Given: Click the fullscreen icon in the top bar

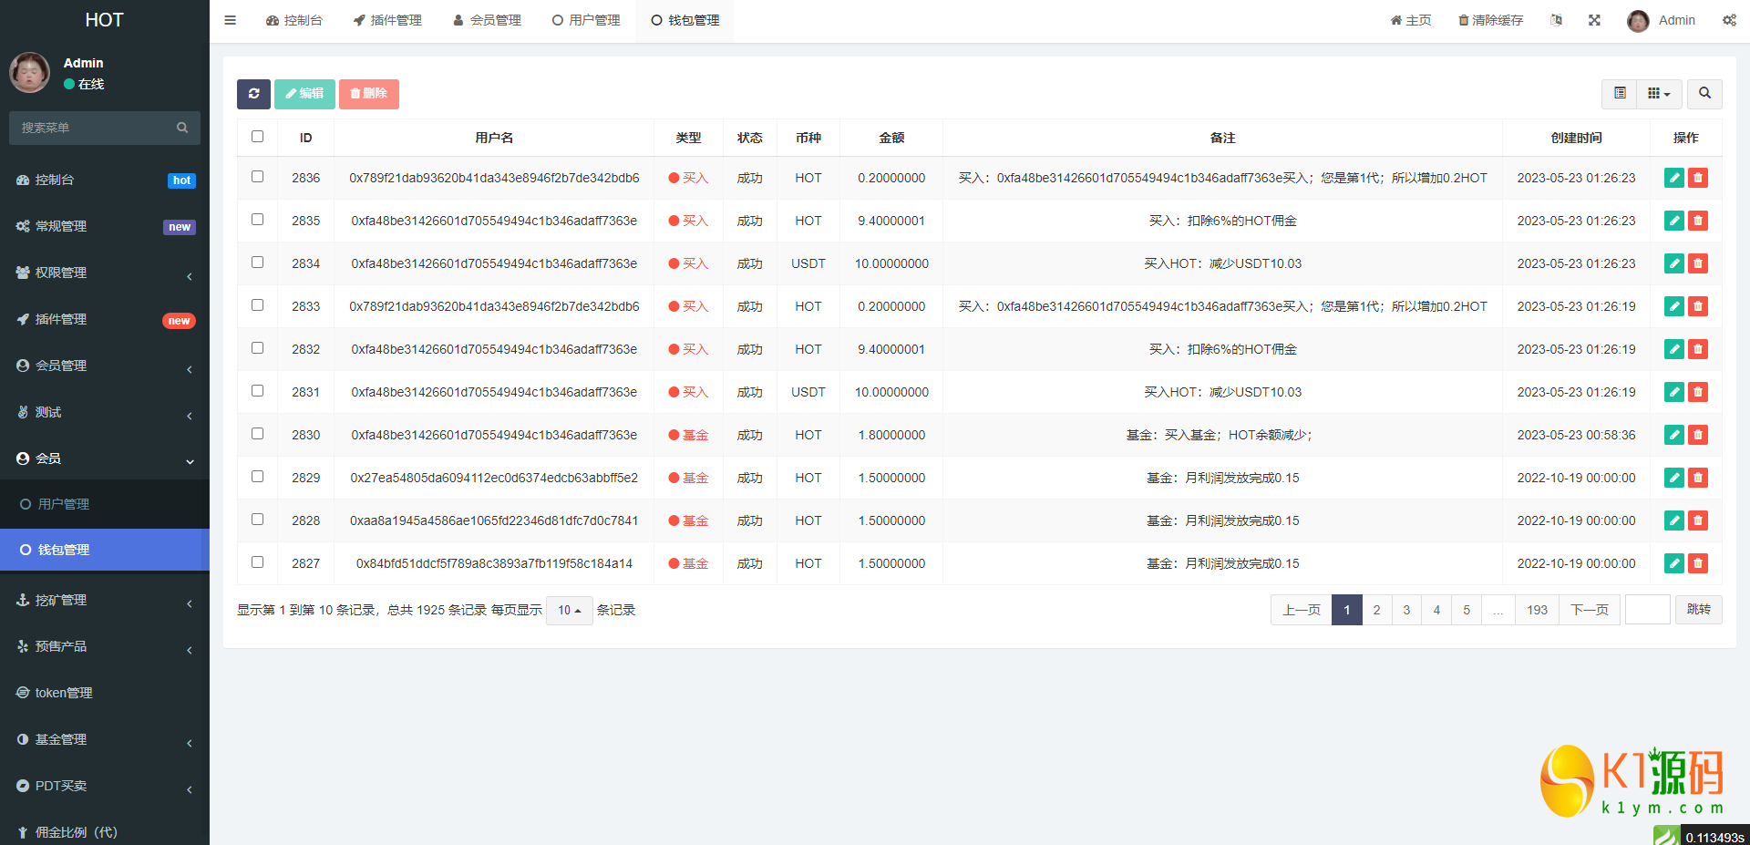Looking at the screenshot, I should [x=1594, y=20].
